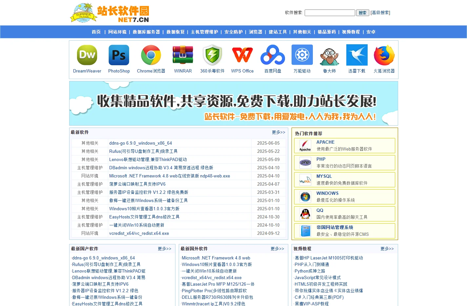Click the WINDOWS title link
The image size is (467, 306).
coord(327,193)
